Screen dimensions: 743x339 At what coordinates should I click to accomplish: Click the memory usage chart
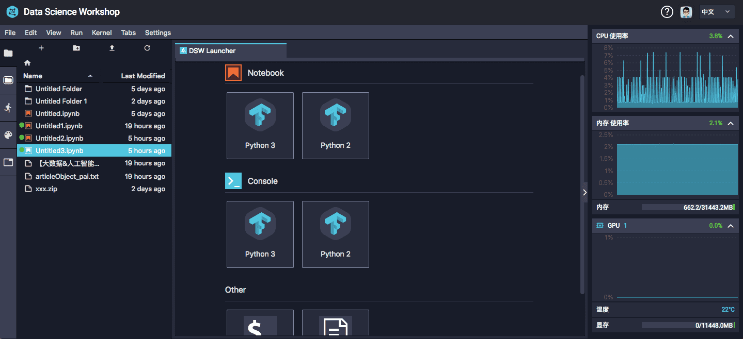click(677, 164)
